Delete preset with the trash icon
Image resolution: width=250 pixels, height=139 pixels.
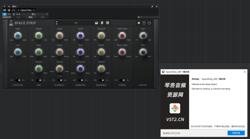pos(102,23)
